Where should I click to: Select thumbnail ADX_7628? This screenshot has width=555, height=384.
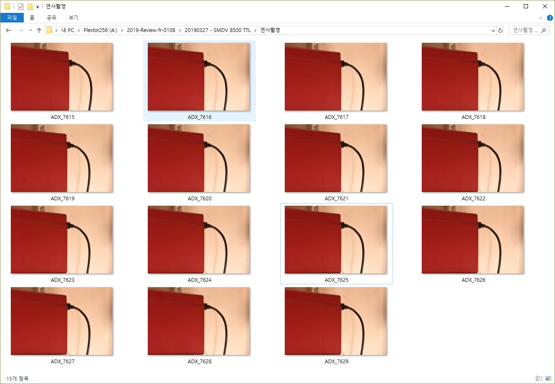[x=199, y=321]
